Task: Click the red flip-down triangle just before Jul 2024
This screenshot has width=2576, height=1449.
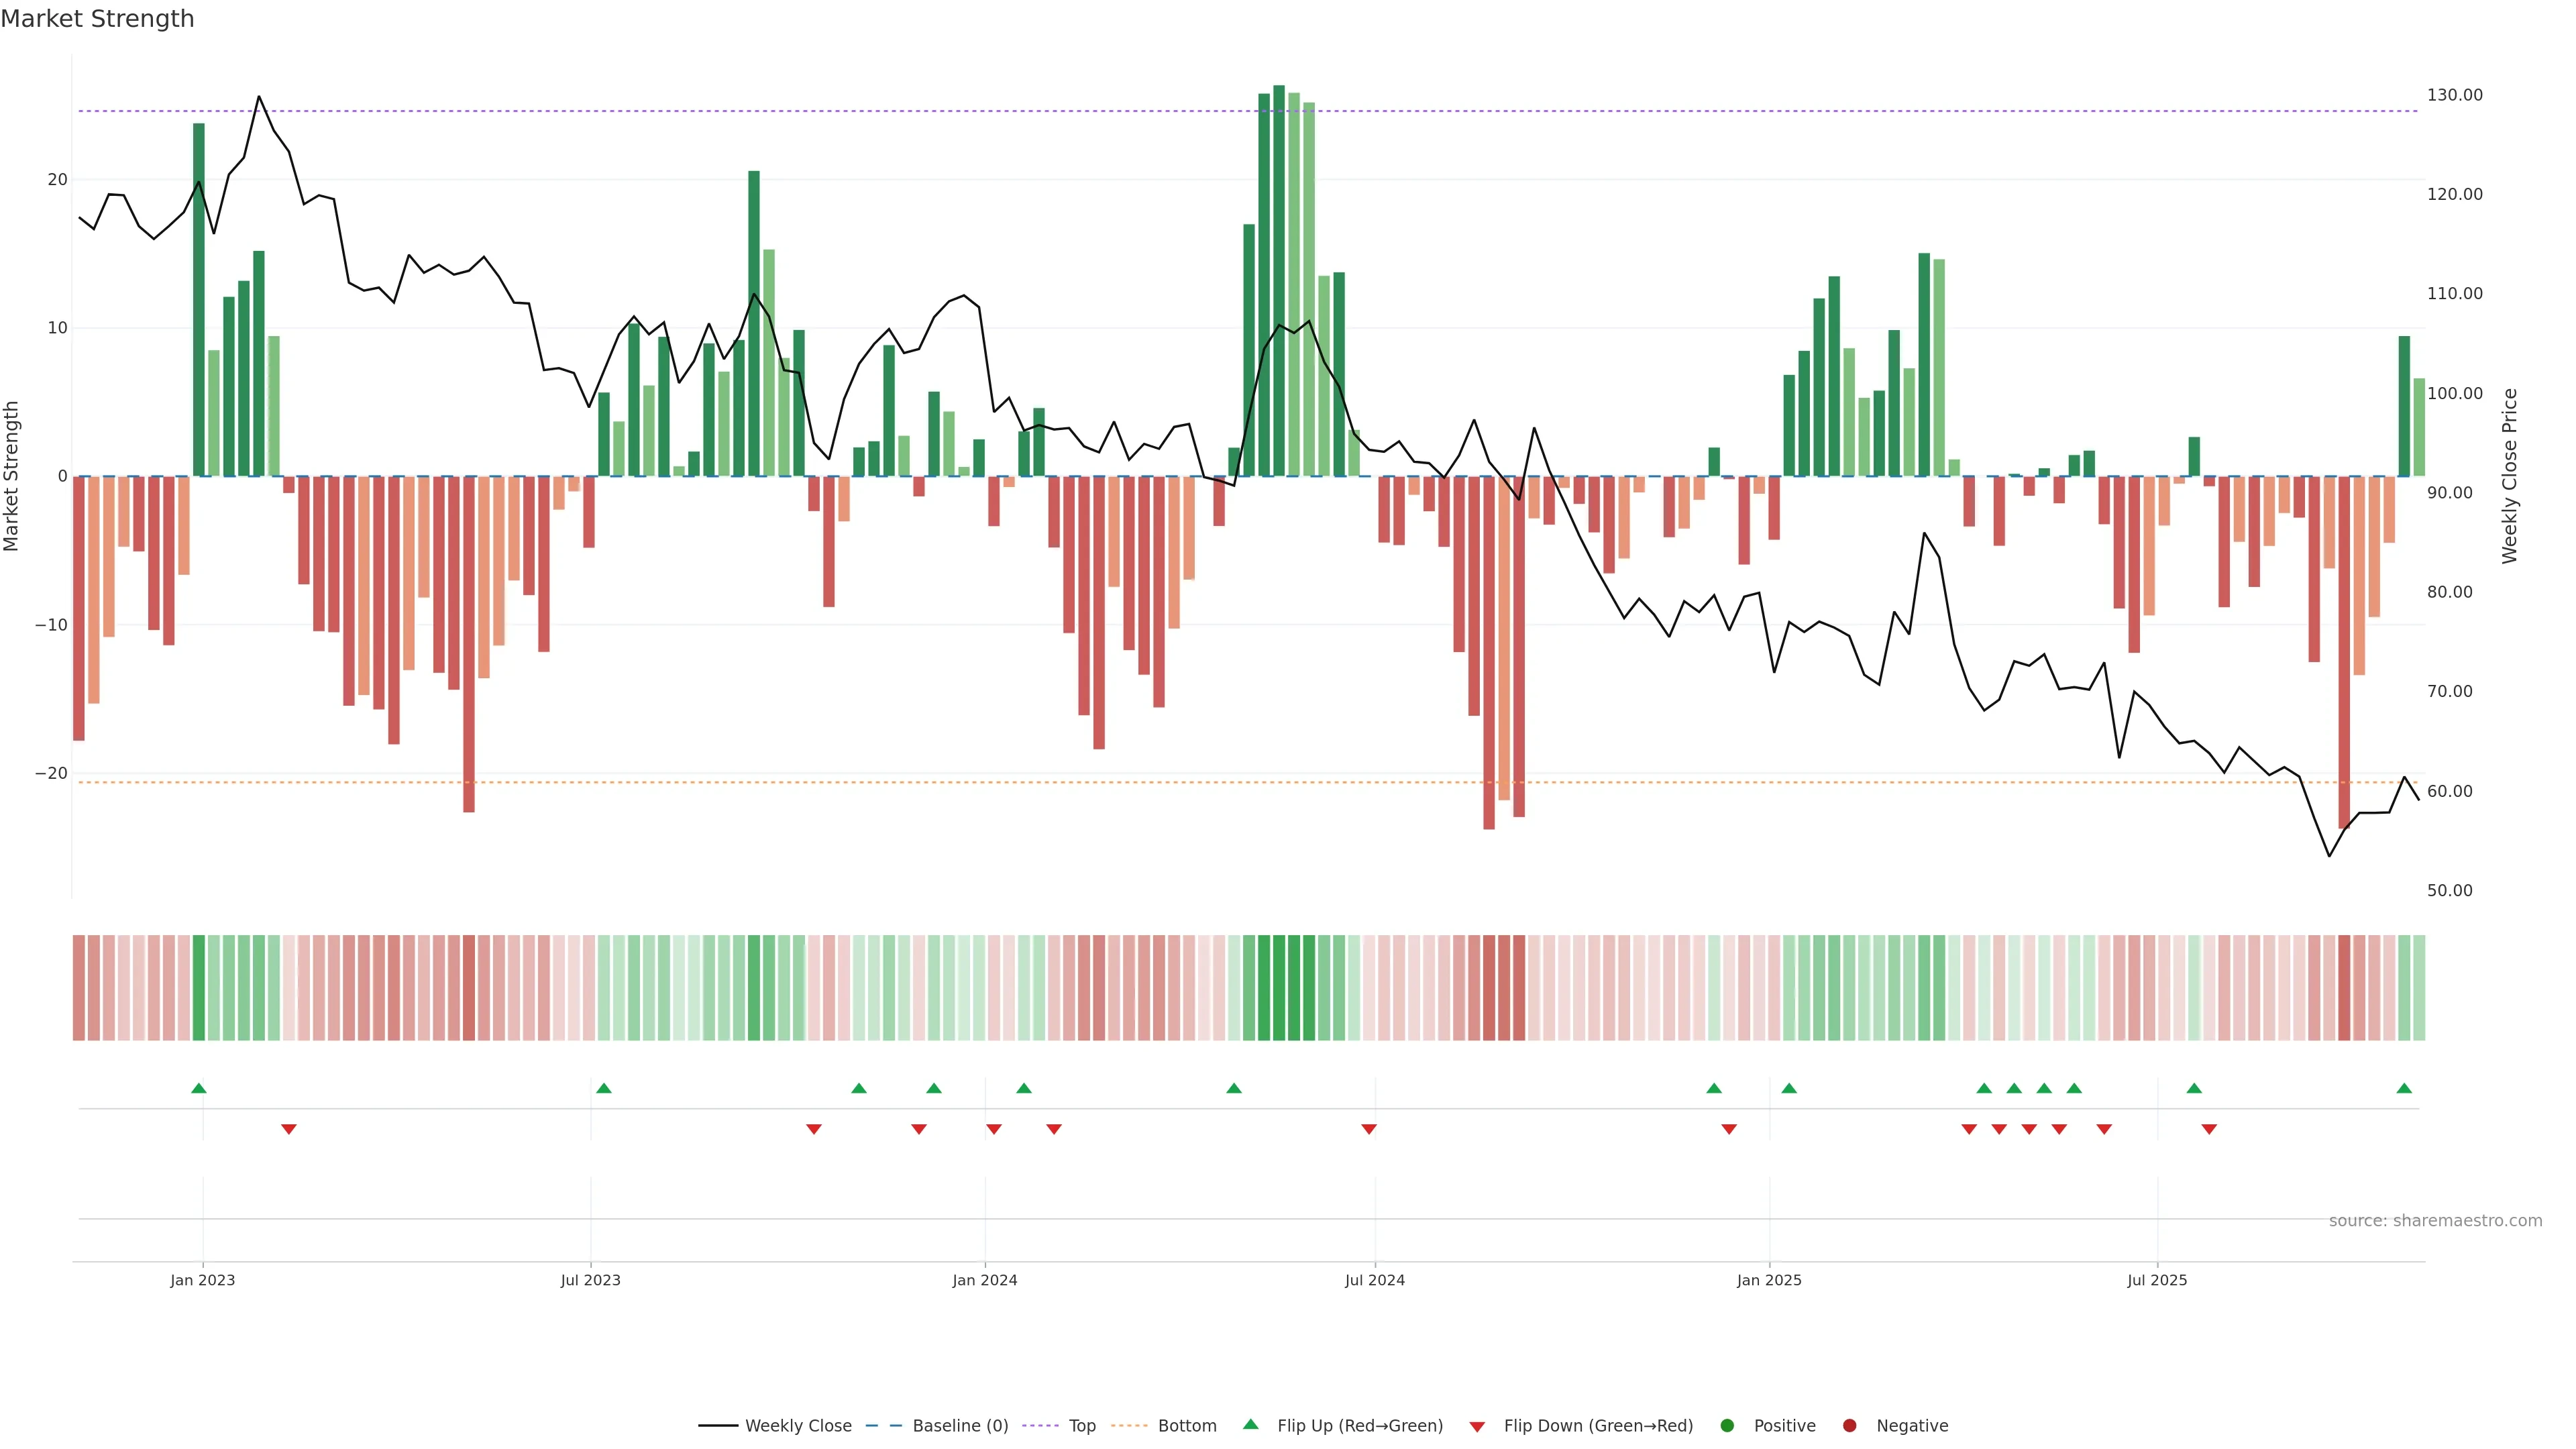Action: 1368,1129
